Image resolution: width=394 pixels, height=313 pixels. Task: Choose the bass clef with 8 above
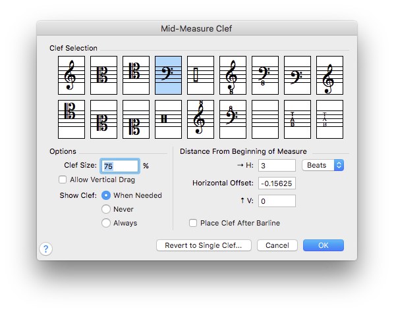pos(233,119)
